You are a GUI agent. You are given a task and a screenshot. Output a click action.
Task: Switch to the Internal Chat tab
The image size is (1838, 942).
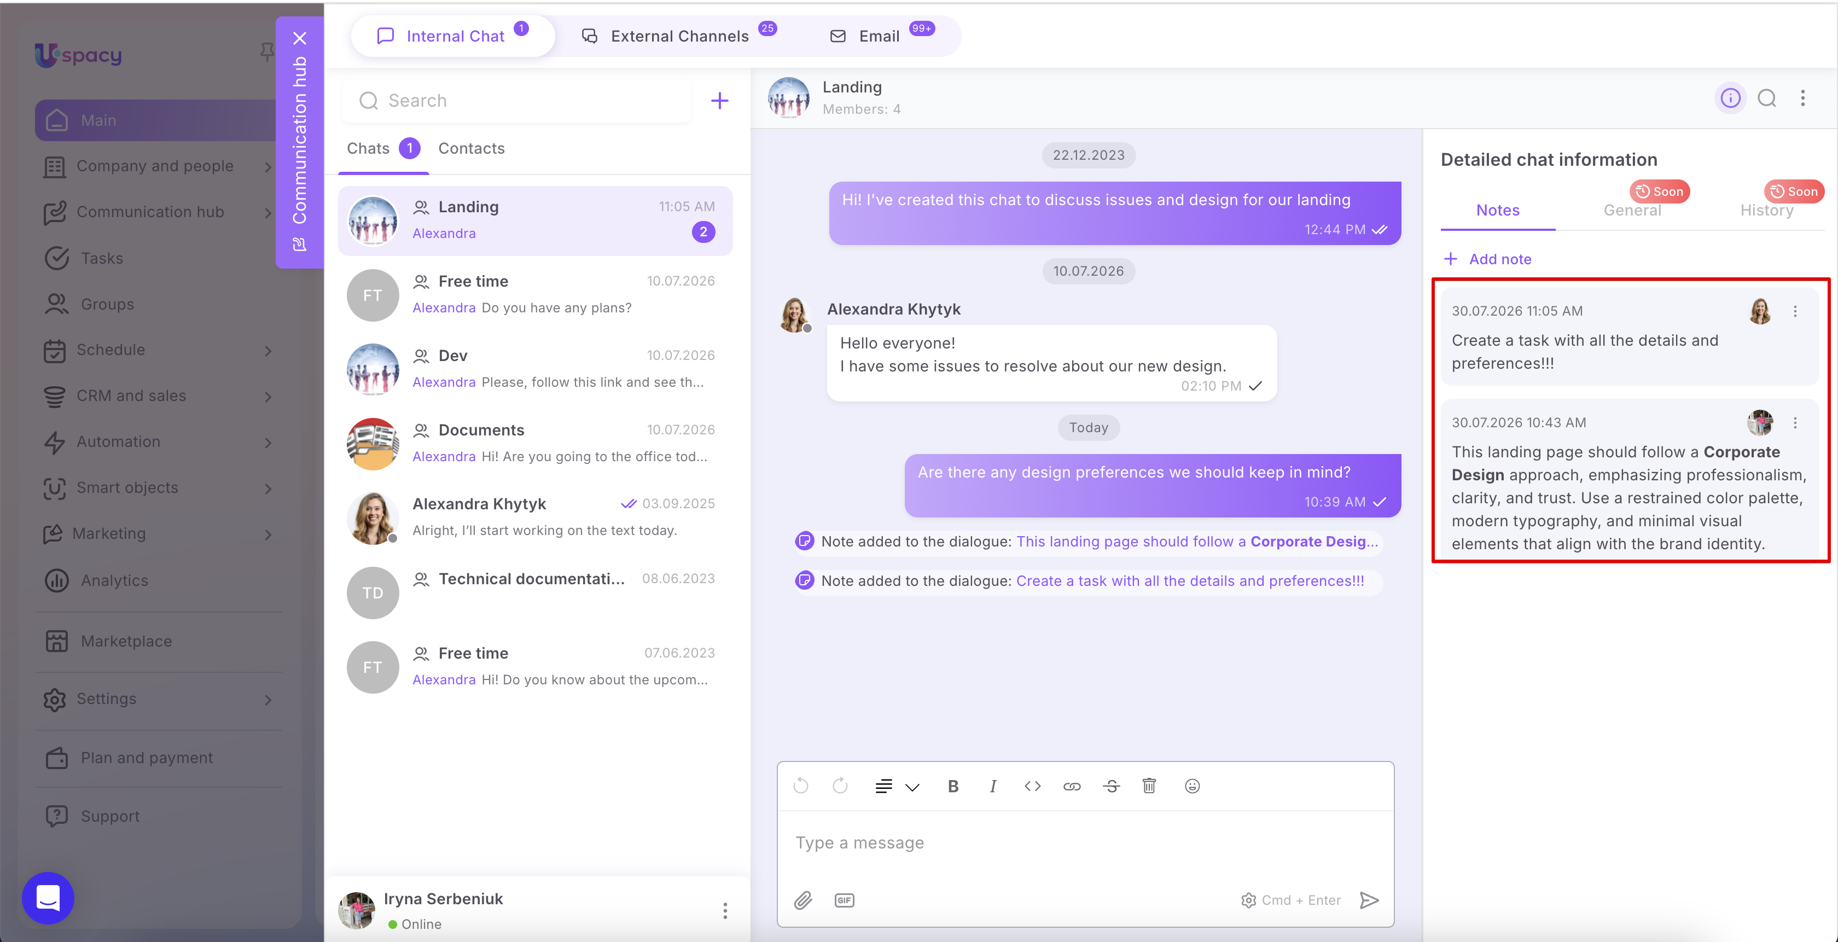click(x=452, y=36)
